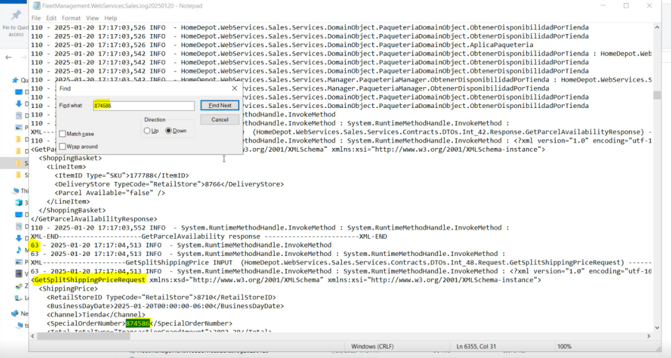Open the View menu
The width and height of the screenshot is (671, 358).
[92, 18]
